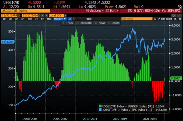Open chart in new window icon

(130, 11)
